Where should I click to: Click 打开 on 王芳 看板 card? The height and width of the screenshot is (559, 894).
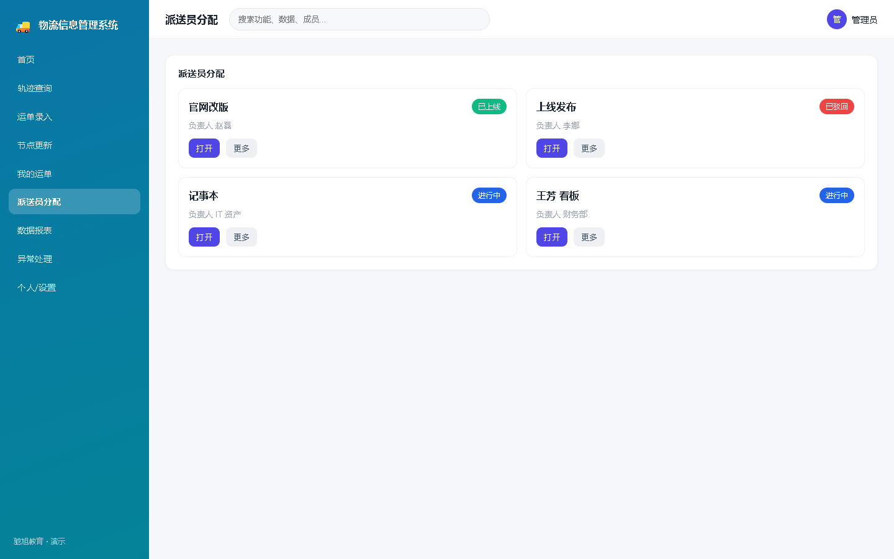point(552,237)
